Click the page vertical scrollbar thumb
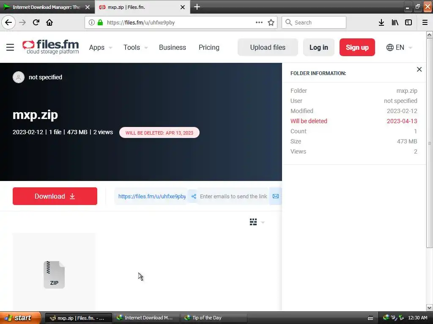The height and width of the screenshot is (324, 433). tap(430, 143)
